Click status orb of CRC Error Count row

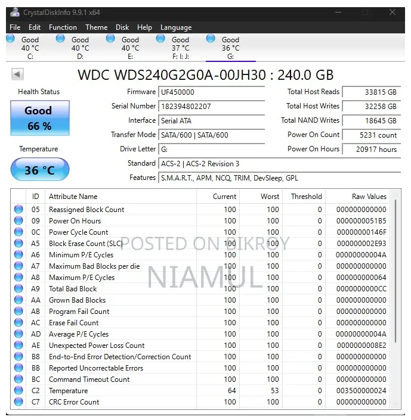[x=18, y=402]
